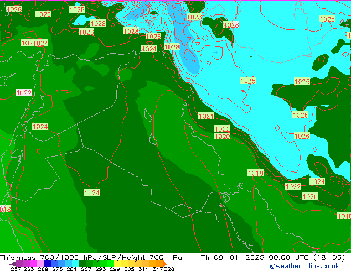Click the magenta legend swatch

pyautogui.click(x=33, y=263)
